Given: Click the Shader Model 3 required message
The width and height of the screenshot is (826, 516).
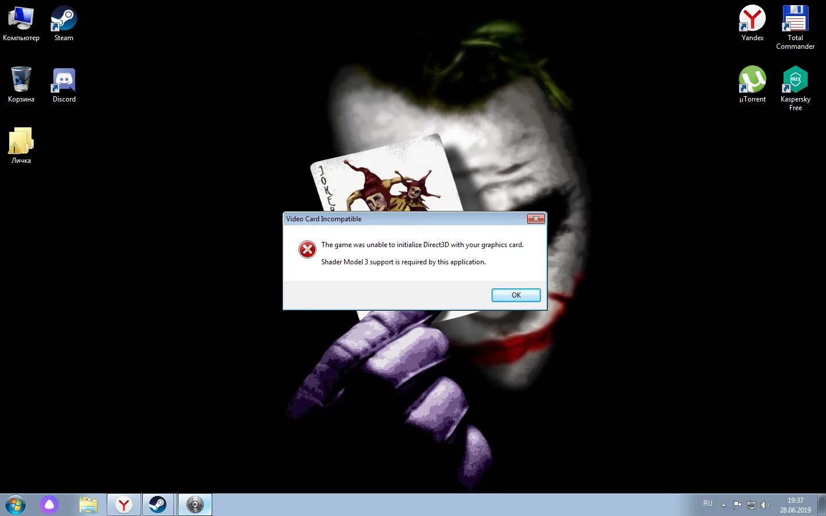Looking at the screenshot, I should (403, 262).
